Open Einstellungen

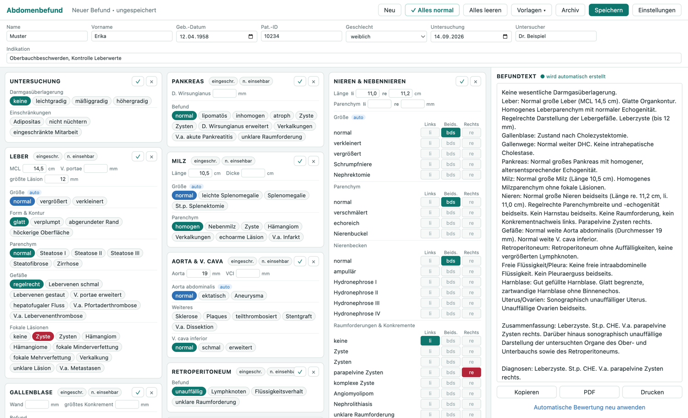[656, 10]
